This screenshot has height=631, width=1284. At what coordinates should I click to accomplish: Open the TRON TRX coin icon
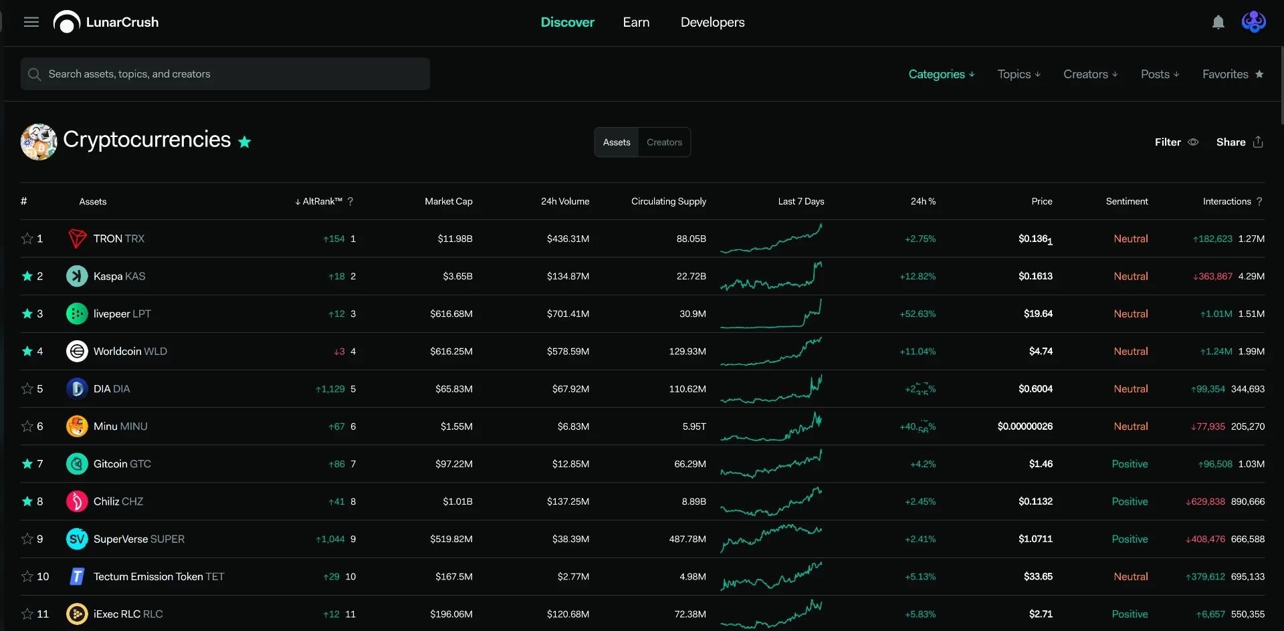coord(78,239)
